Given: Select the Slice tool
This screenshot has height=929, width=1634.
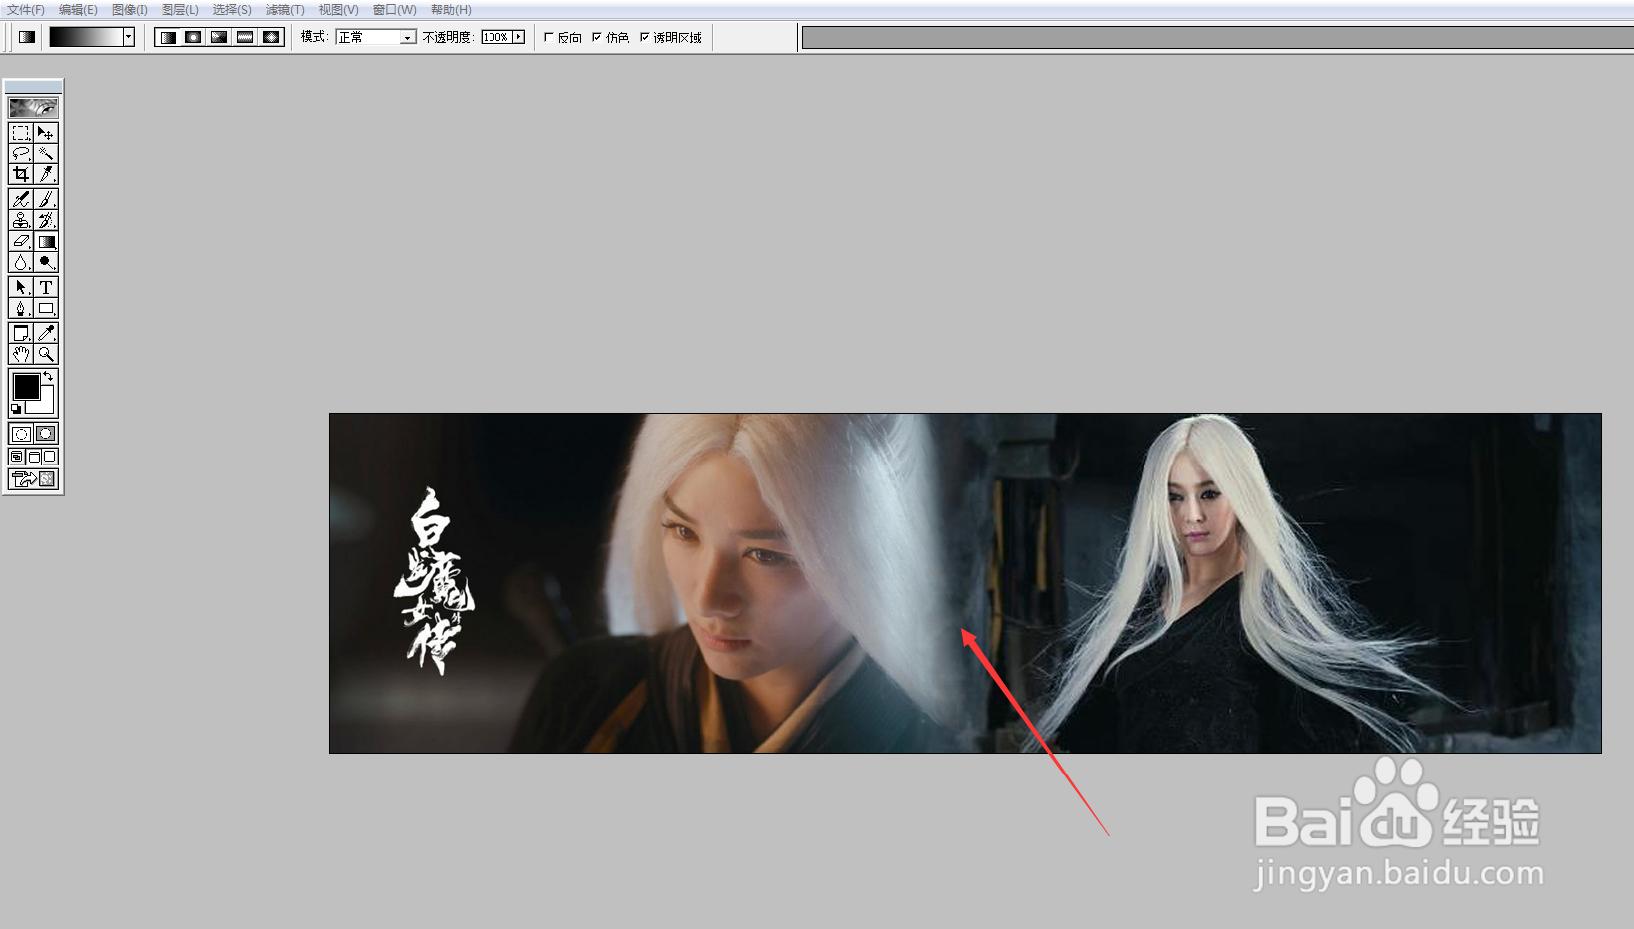Looking at the screenshot, I should (x=46, y=174).
